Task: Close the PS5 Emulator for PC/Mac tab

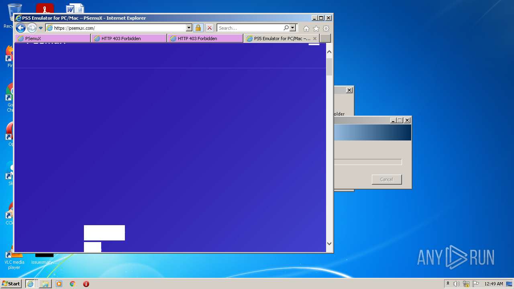Action: click(x=315, y=39)
